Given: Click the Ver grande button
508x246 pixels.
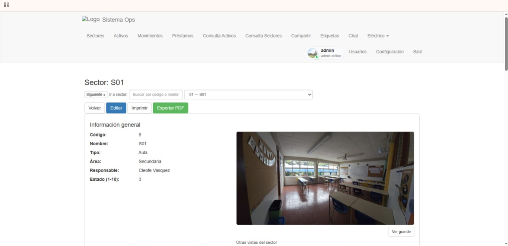Looking at the screenshot, I should [x=401, y=232].
